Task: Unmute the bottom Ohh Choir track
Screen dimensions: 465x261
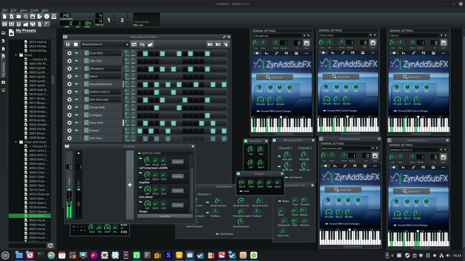Action: pos(77,138)
